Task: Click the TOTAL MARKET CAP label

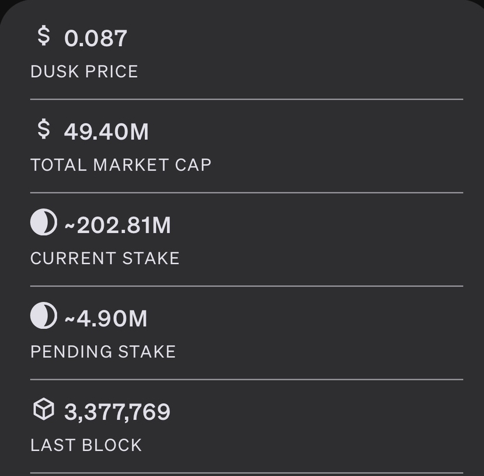Action: pyautogui.click(x=121, y=165)
